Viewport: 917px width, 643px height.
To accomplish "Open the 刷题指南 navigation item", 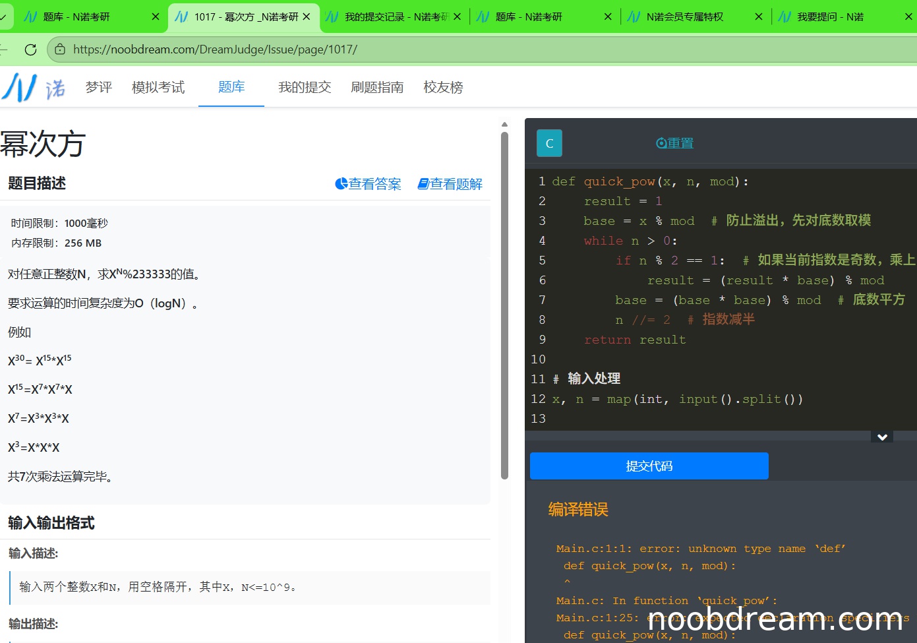I will [377, 87].
